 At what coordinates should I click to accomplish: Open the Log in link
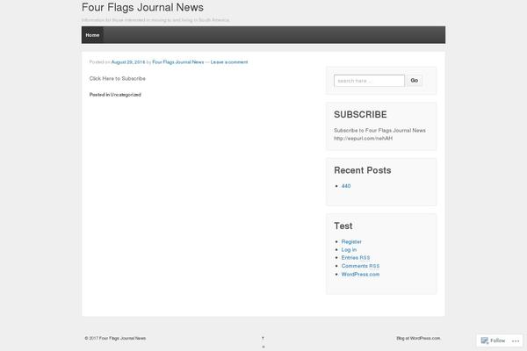pyautogui.click(x=349, y=250)
